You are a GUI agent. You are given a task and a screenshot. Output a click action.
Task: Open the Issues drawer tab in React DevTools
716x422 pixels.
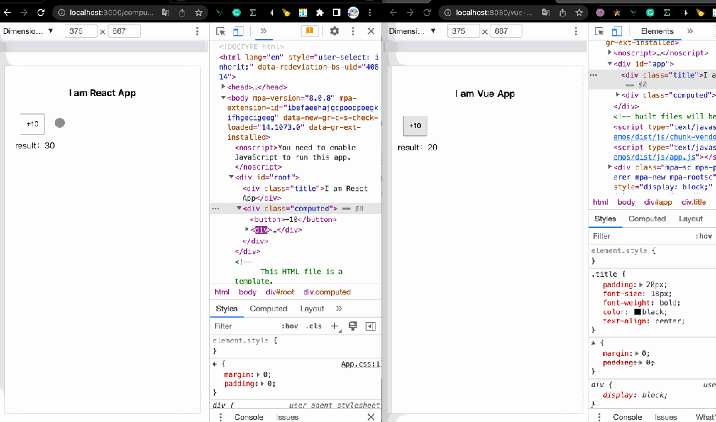[x=287, y=417]
